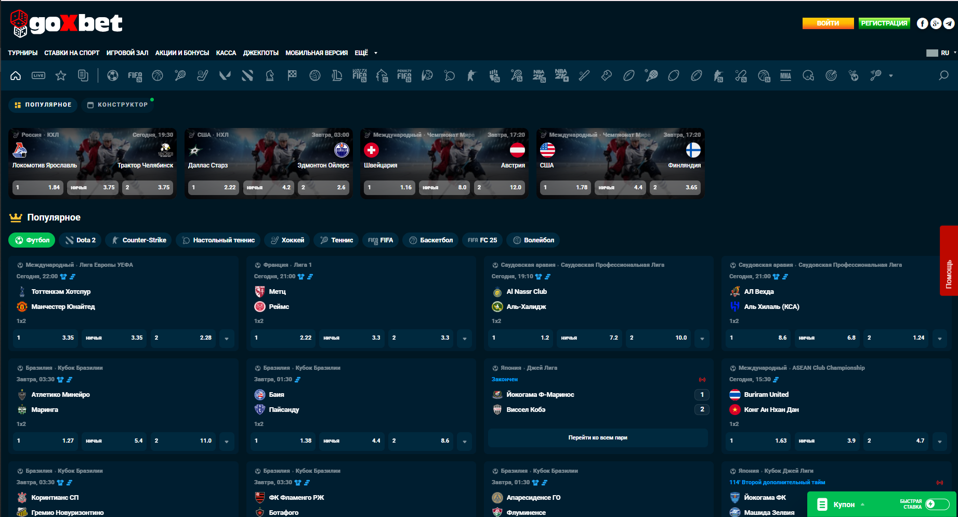Select the ice hockey stick icon
The height and width of the screenshot is (517, 958).
pos(203,75)
